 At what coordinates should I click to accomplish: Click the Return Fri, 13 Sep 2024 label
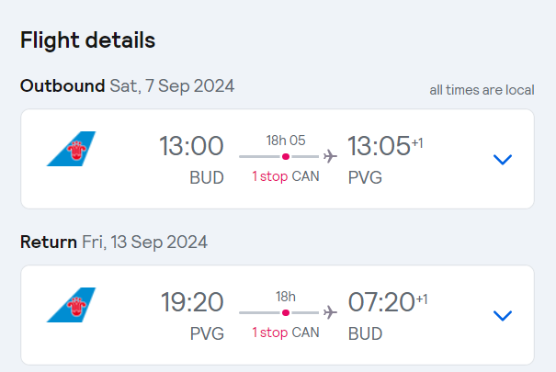tap(114, 242)
